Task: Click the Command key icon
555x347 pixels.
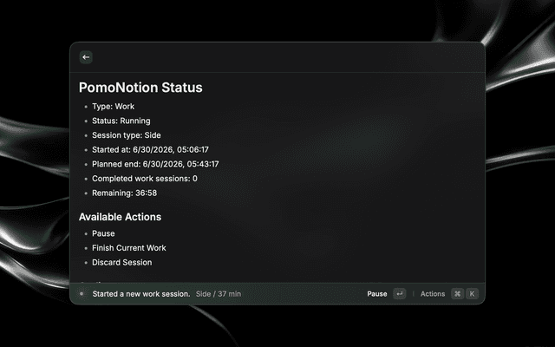Action: pyautogui.click(x=458, y=294)
